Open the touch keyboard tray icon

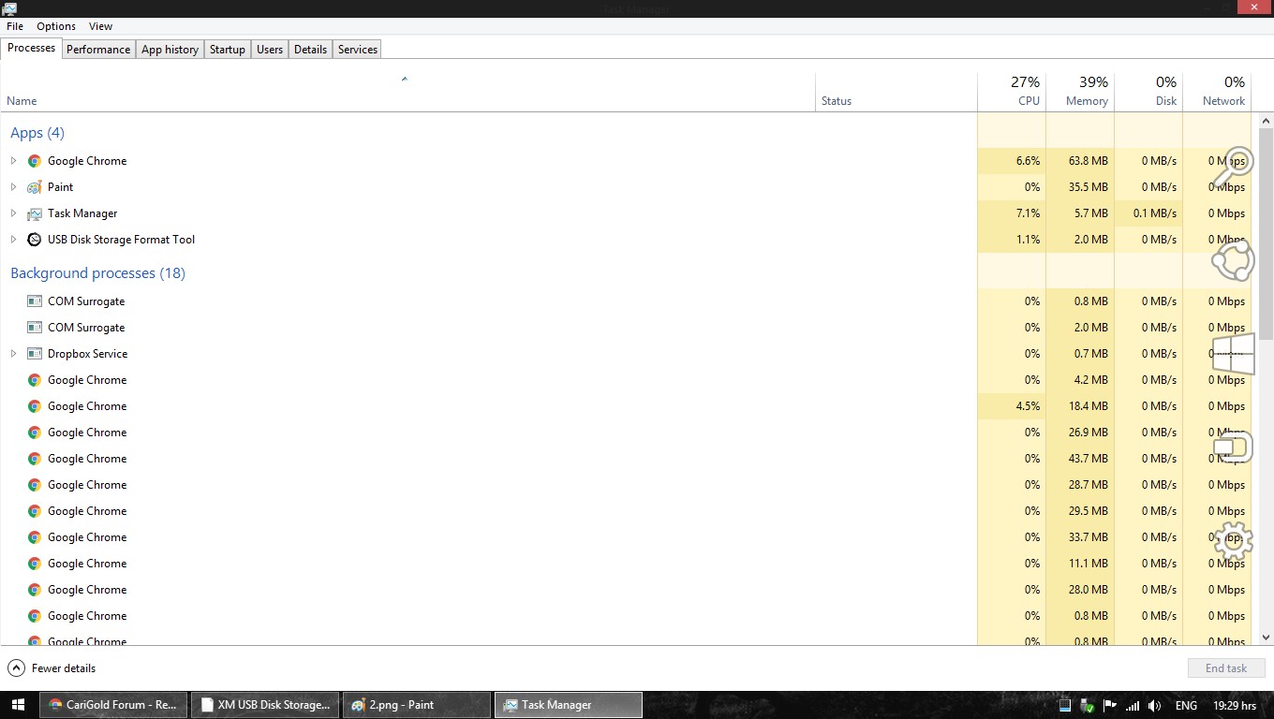point(1064,706)
